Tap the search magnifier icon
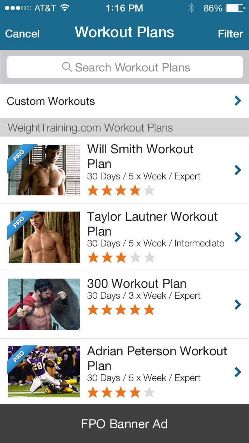 click(67, 67)
